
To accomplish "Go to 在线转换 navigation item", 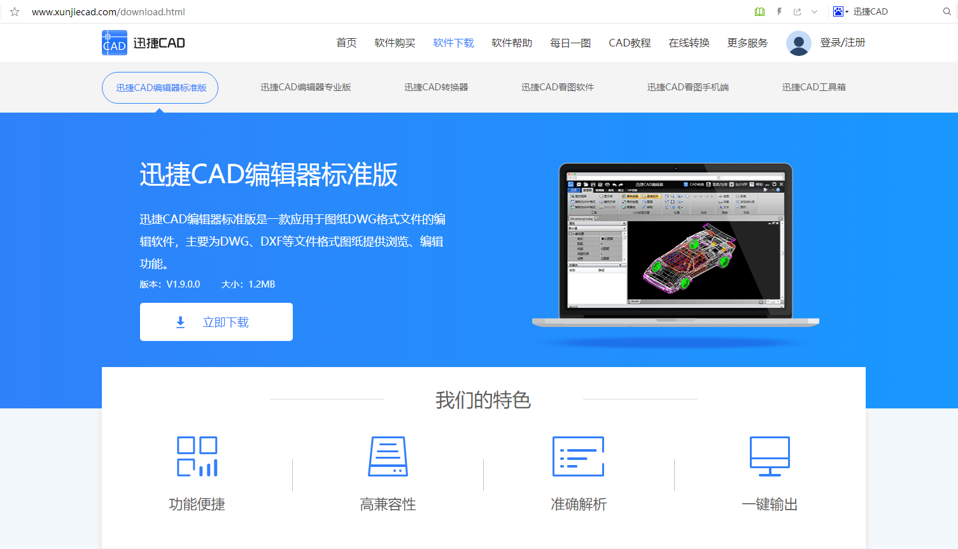I will click(689, 43).
